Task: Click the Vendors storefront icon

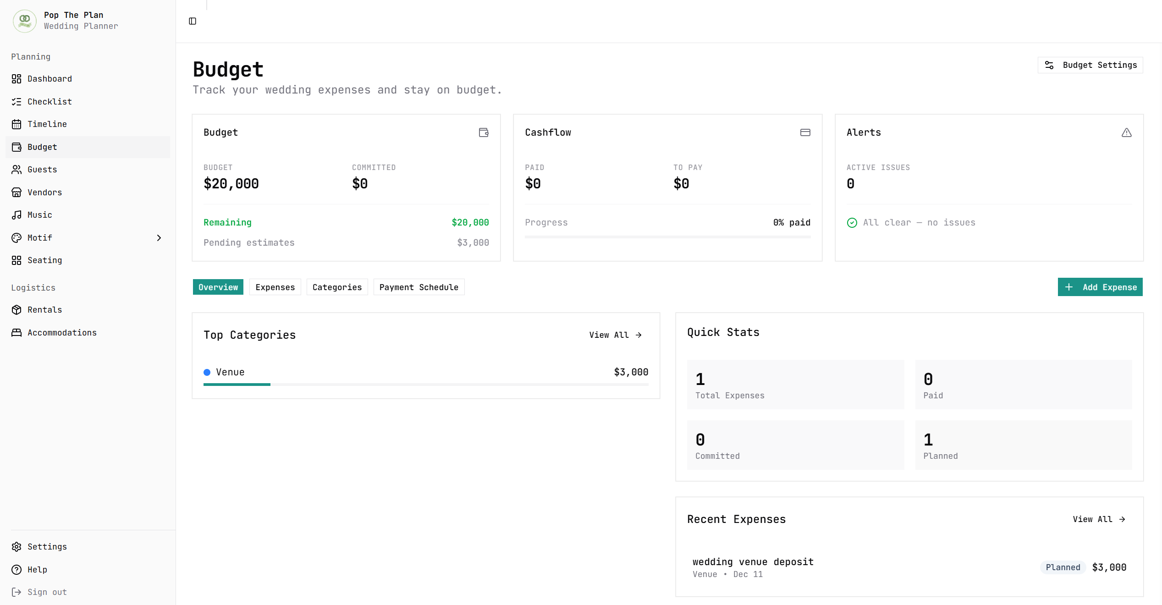Action: [x=17, y=192]
